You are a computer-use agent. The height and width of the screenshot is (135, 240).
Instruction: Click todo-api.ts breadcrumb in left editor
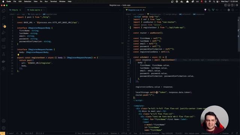34,14
